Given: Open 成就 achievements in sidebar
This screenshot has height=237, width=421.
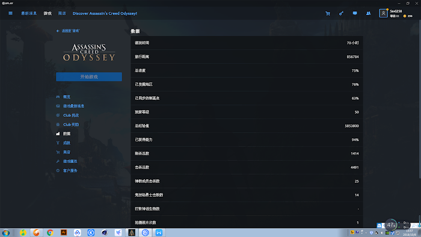Looking at the screenshot, I should (67, 143).
